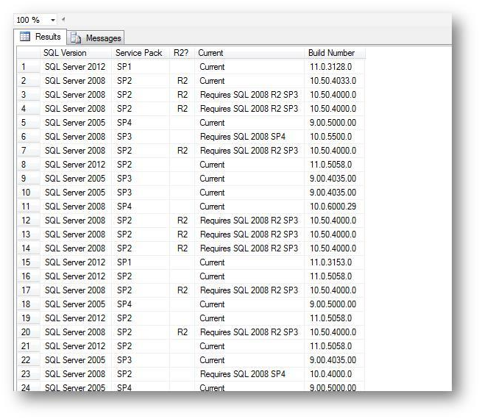Screen dimensions: 482x419
Task: Click Current status in row 21
Action: 212,346
